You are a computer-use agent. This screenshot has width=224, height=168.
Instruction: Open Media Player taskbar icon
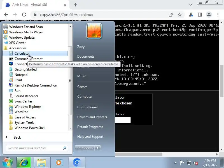click(x=59, y=163)
